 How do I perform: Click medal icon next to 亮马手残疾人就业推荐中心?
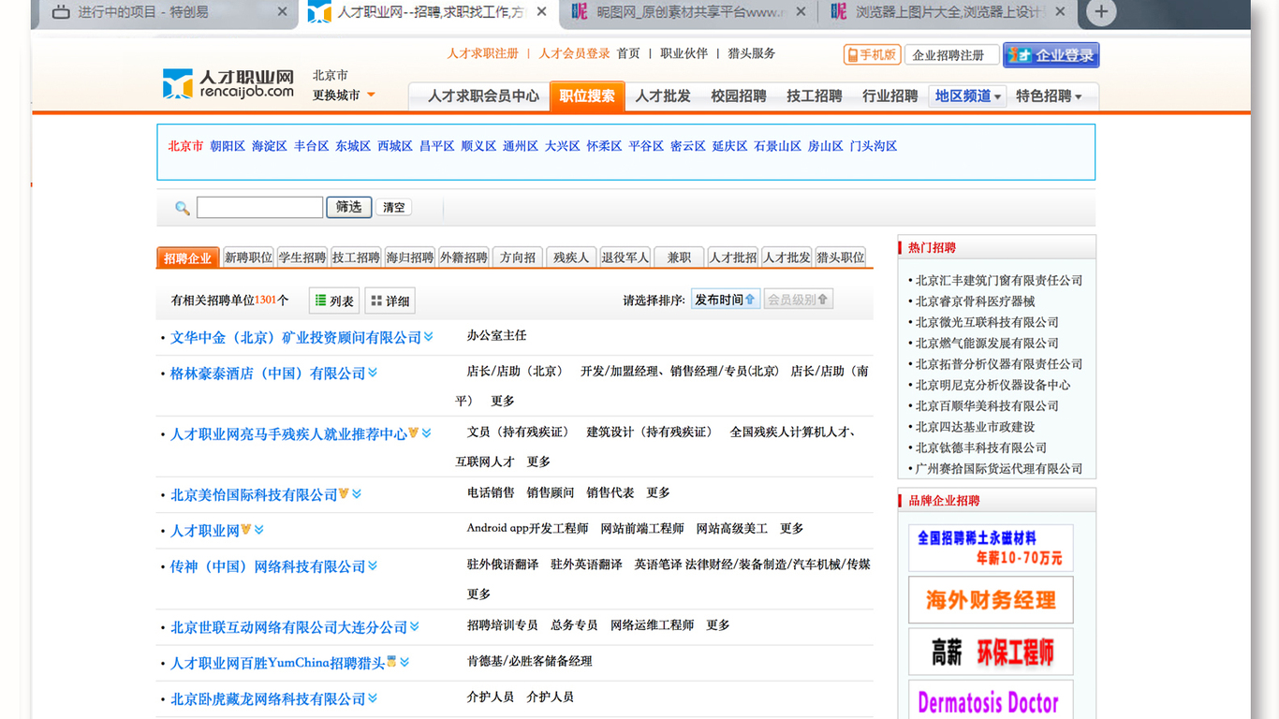pyautogui.click(x=413, y=433)
